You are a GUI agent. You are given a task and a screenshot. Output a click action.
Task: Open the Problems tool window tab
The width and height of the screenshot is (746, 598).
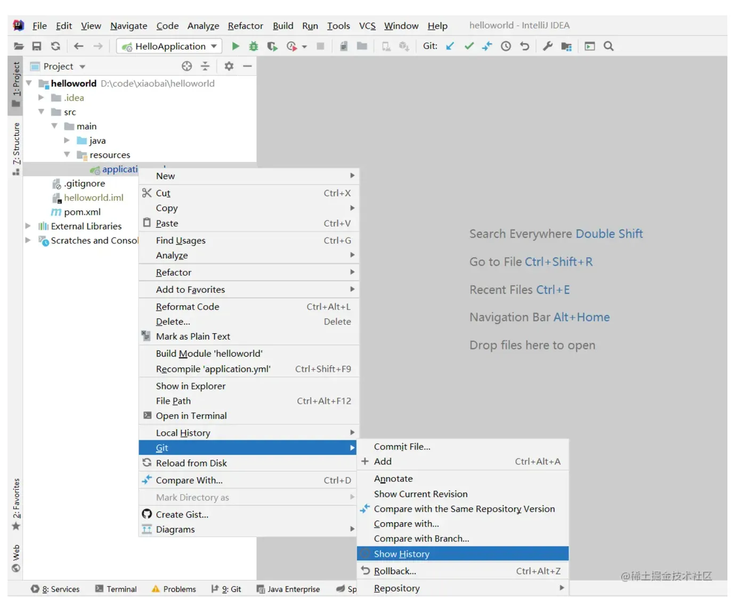pyautogui.click(x=174, y=589)
